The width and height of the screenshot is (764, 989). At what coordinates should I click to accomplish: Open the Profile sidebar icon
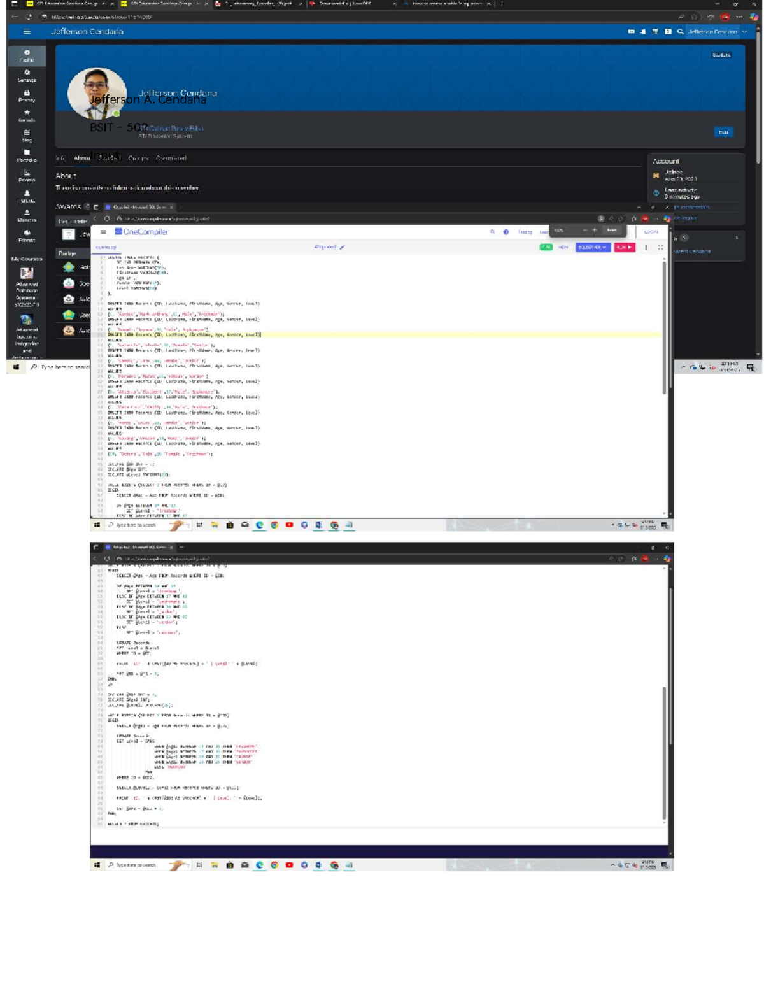[27, 53]
